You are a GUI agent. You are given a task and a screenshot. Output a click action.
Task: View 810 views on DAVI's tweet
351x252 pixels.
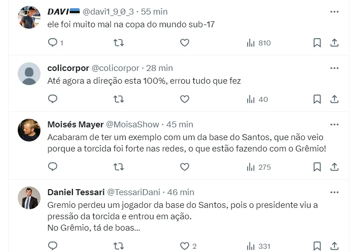tap(259, 43)
